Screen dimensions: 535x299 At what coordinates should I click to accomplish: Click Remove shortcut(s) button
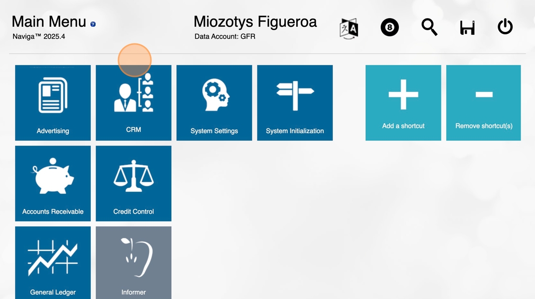(x=483, y=103)
